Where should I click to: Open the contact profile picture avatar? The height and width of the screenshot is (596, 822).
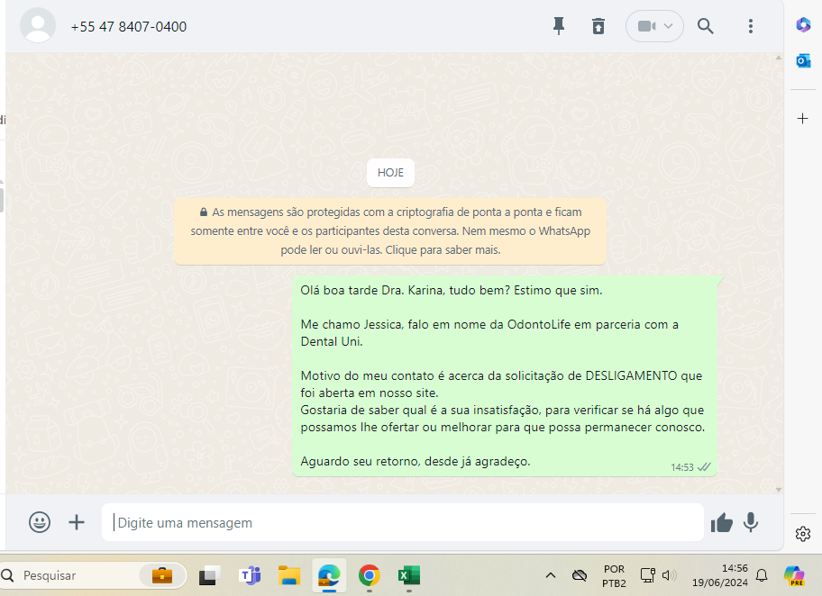38,26
